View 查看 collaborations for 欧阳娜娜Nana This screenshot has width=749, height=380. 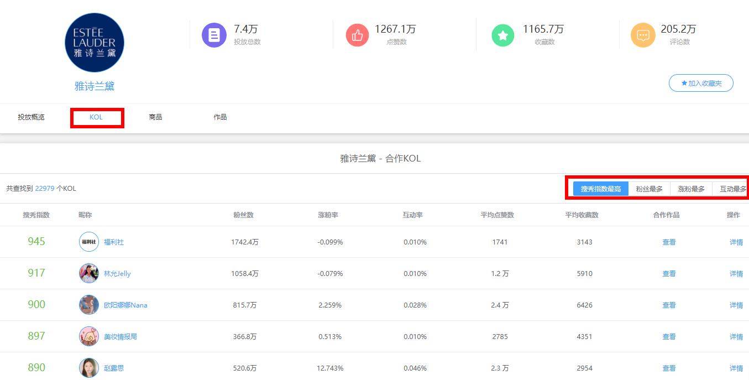[x=669, y=305]
